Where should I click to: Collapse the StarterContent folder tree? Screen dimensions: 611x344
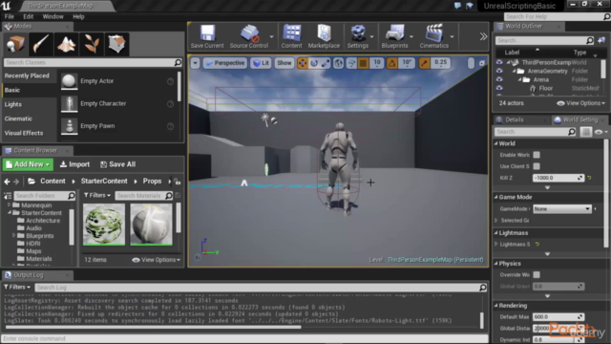pos(10,213)
